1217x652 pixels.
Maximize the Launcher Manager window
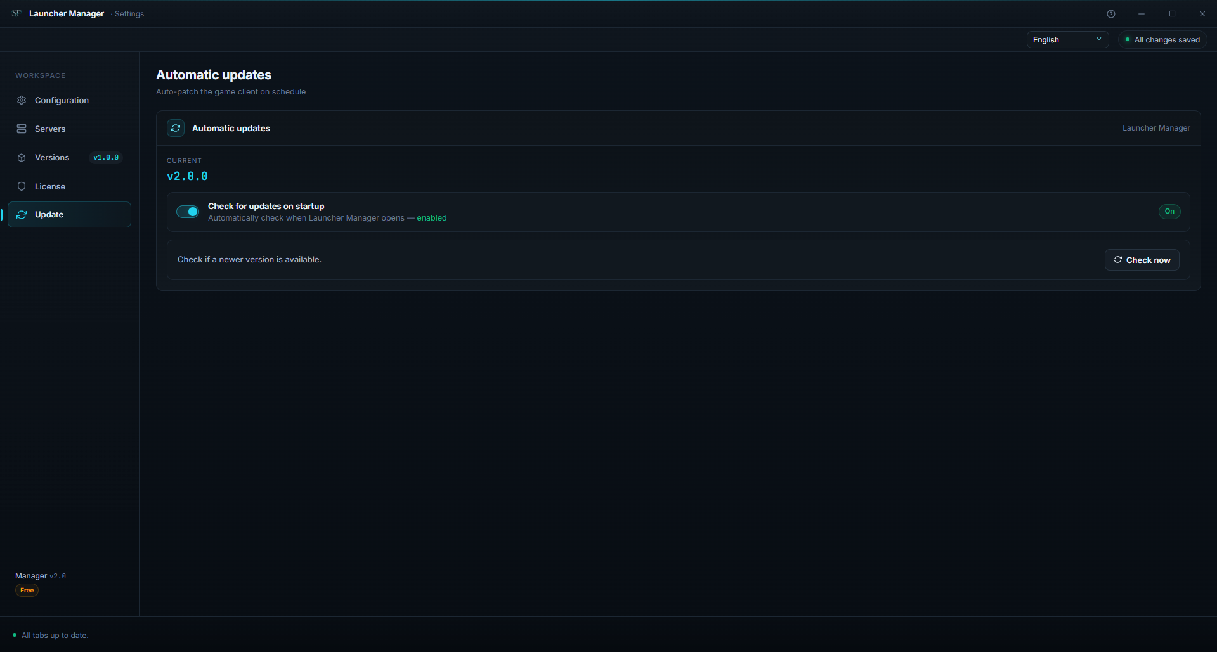click(x=1172, y=14)
